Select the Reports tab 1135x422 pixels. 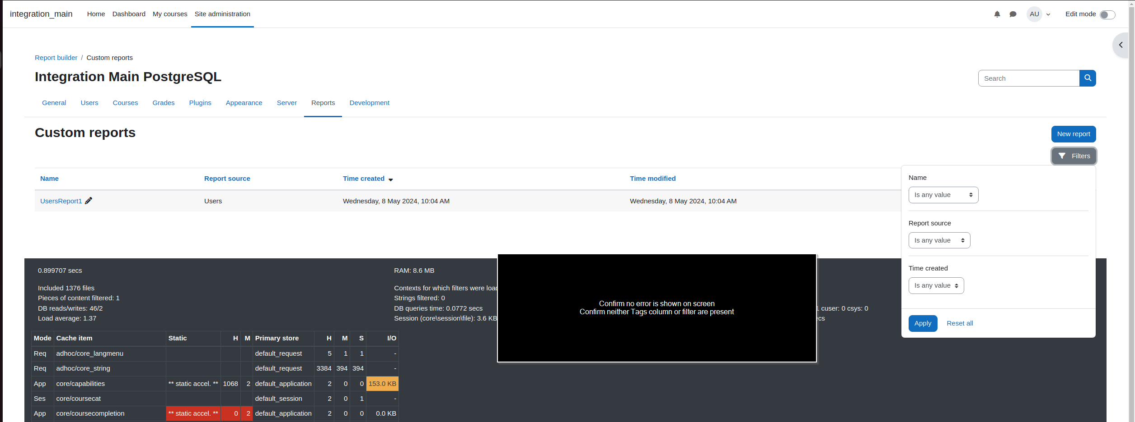pyautogui.click(x=323, y=103)
